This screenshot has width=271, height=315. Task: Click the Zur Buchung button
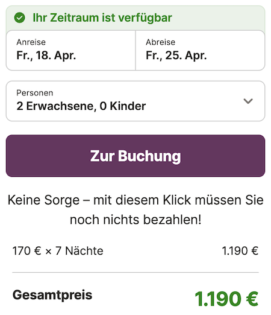135,156
